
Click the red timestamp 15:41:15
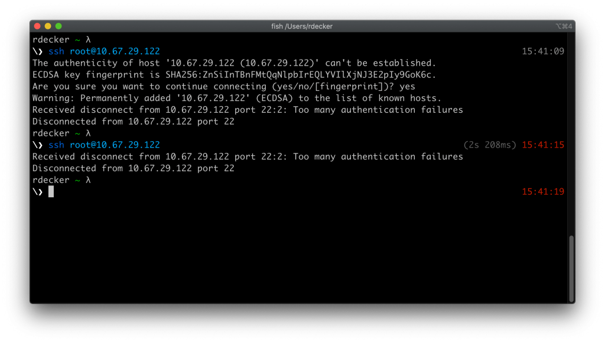click(x=543, y=145)
